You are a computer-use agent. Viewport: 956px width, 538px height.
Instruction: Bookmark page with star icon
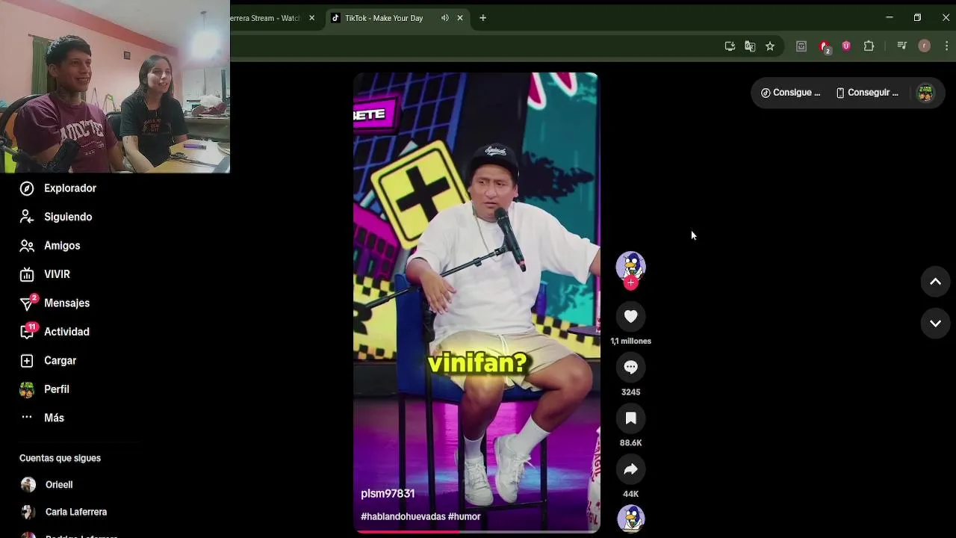[770, 46]
